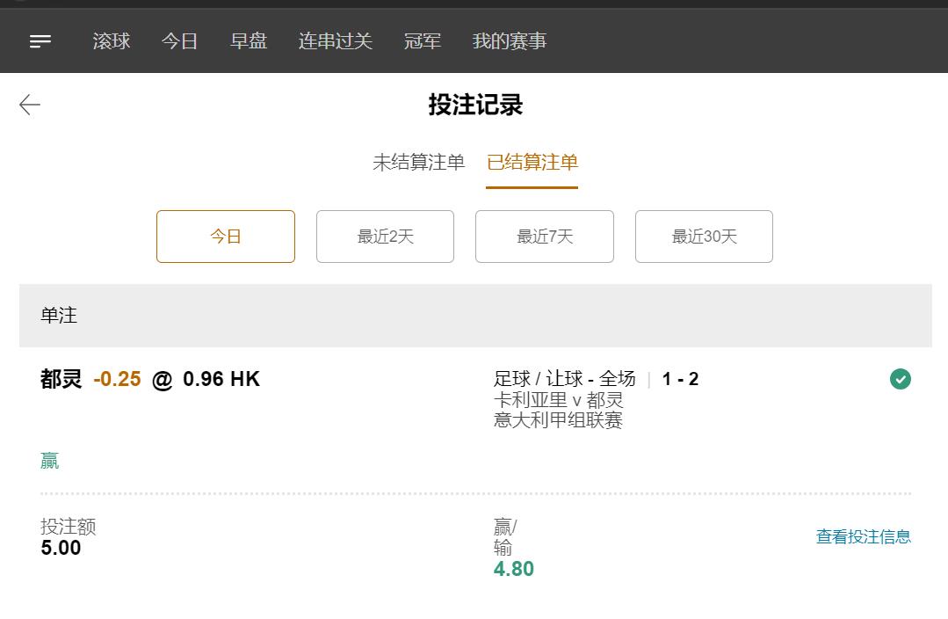Open the 早盘 section
Image resolution: width=948 pixels, height=619 pixels.
(248, 41)
